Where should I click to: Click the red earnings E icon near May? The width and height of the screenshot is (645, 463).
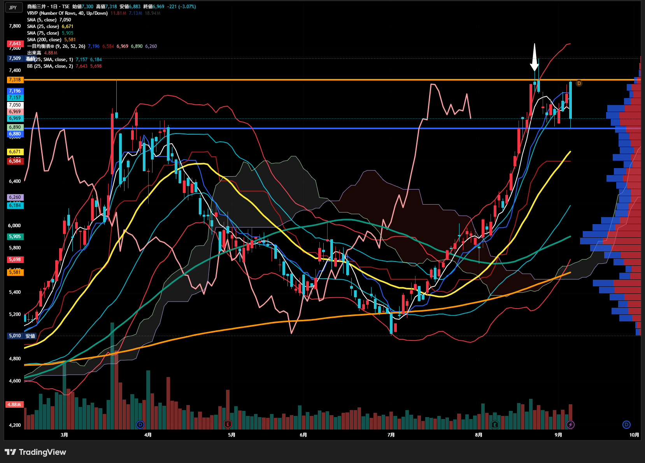click(228, 424)
